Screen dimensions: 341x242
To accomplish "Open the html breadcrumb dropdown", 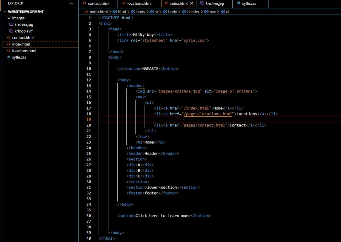I will pos(122,12).
